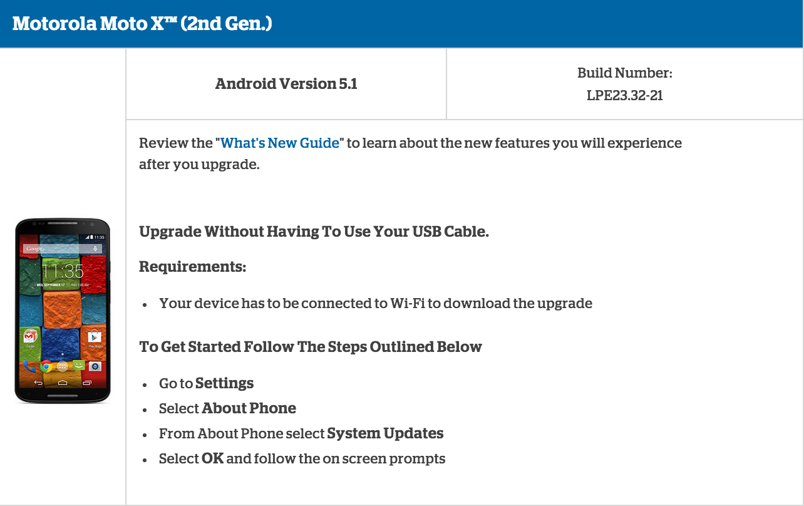Tap the Phone dialer icon on the pictured device
804x506 pixels.
click(29, 366)
